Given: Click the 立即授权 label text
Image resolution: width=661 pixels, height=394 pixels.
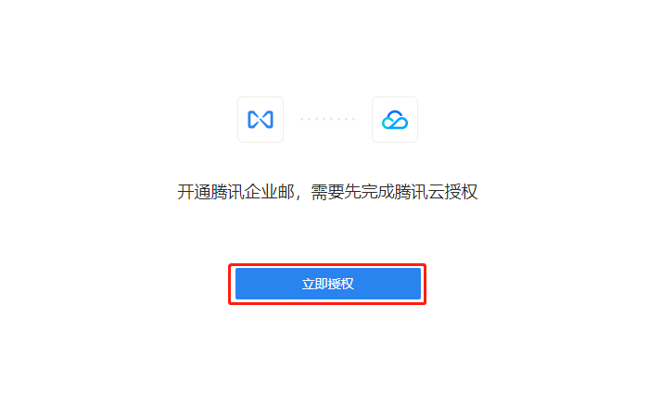Looking at the screenshot, I should 328,284.
